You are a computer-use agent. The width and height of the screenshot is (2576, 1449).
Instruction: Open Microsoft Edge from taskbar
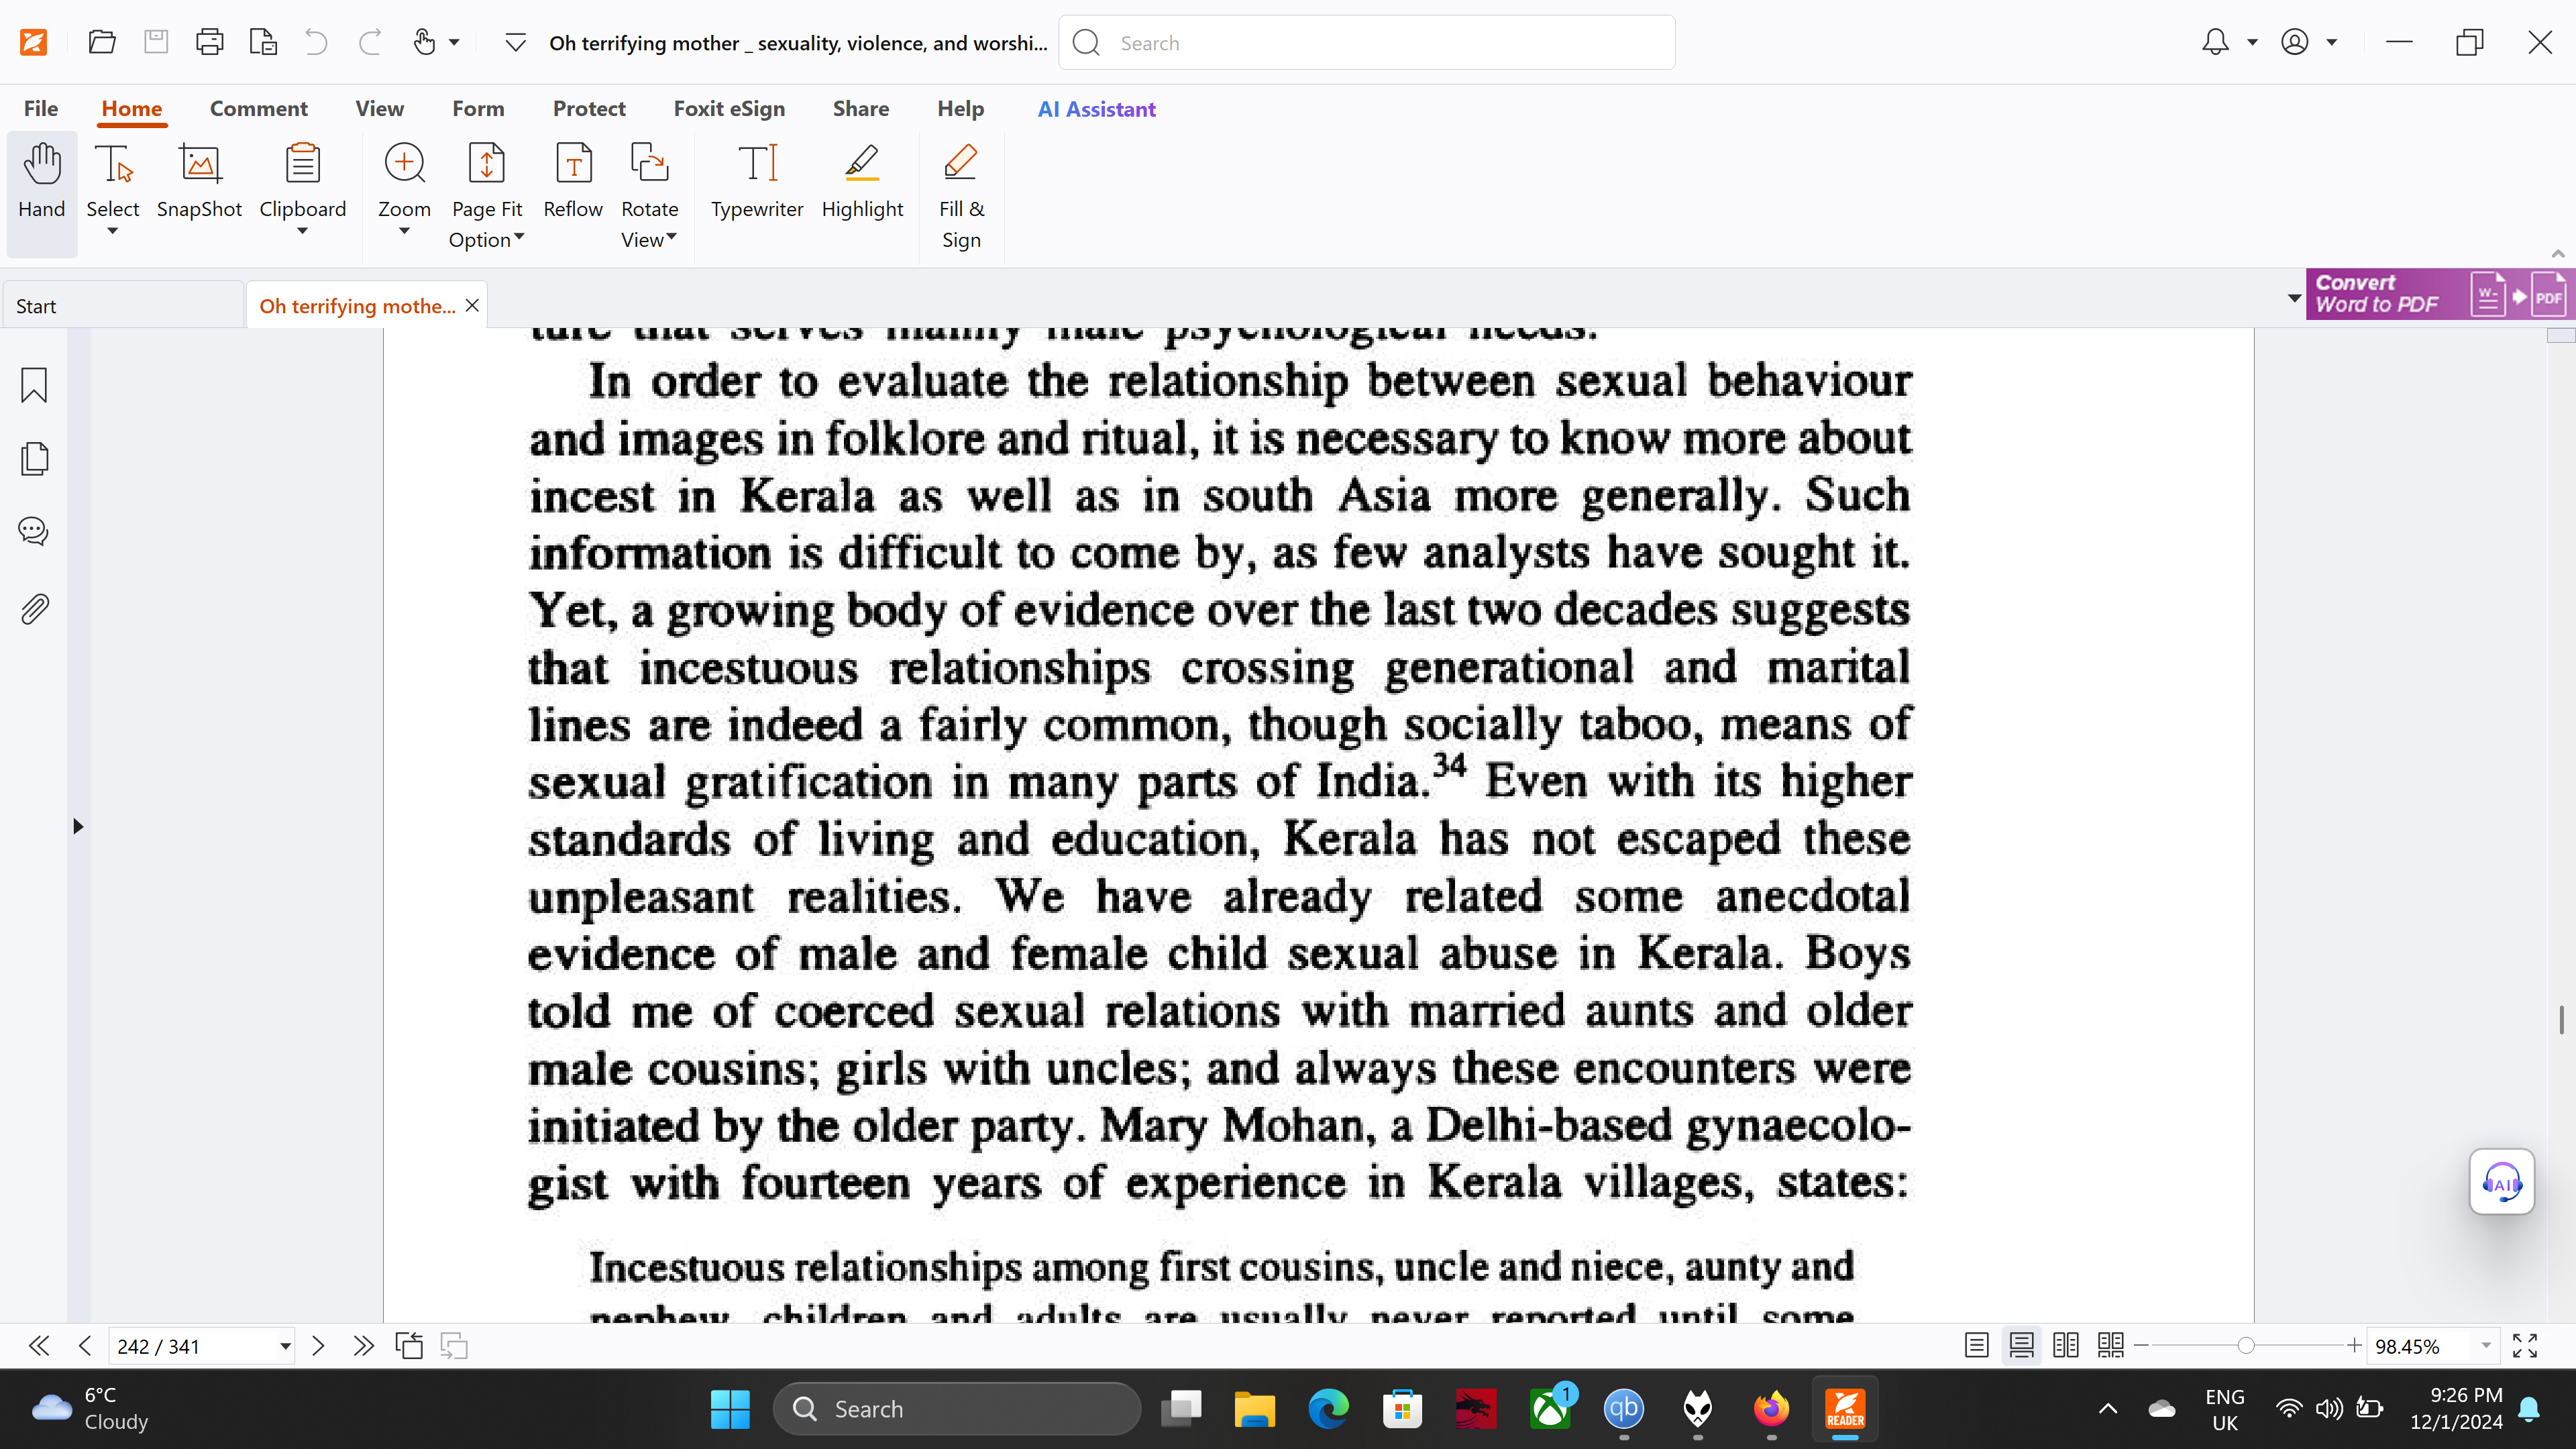click(1328, 1409)
